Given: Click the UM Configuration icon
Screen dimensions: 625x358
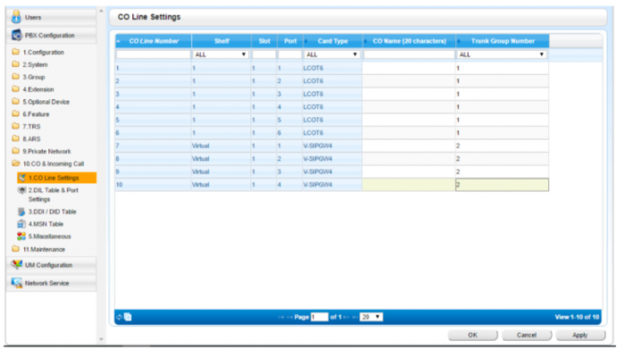Looking at the screenshot, I should [16, 265].
